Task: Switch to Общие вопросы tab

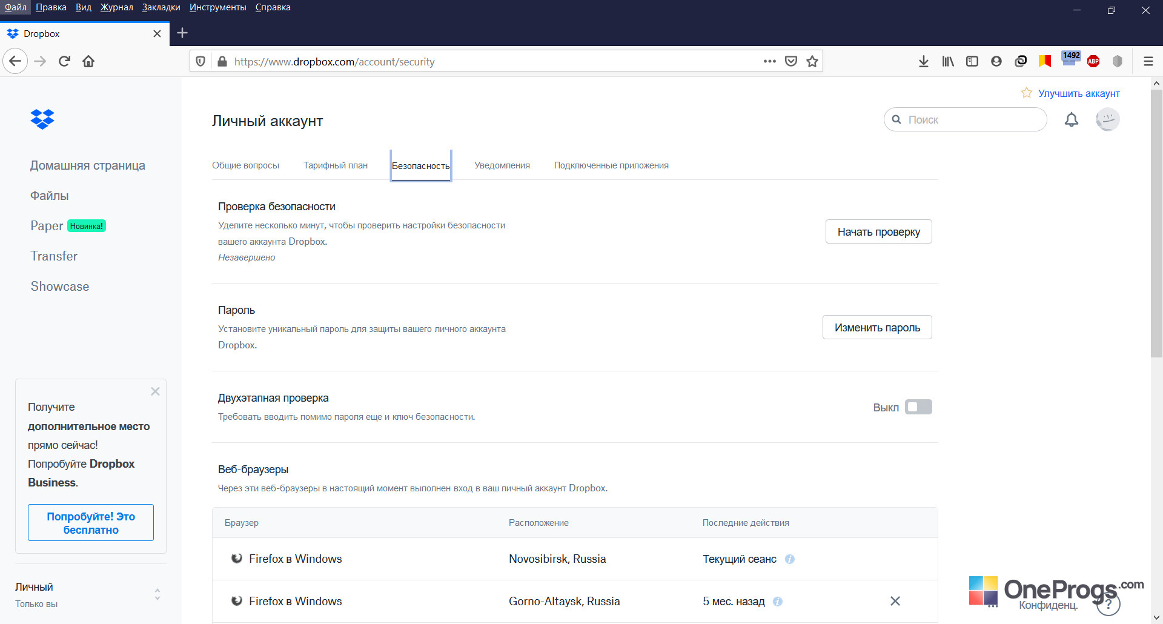Action: pos(245,165)
